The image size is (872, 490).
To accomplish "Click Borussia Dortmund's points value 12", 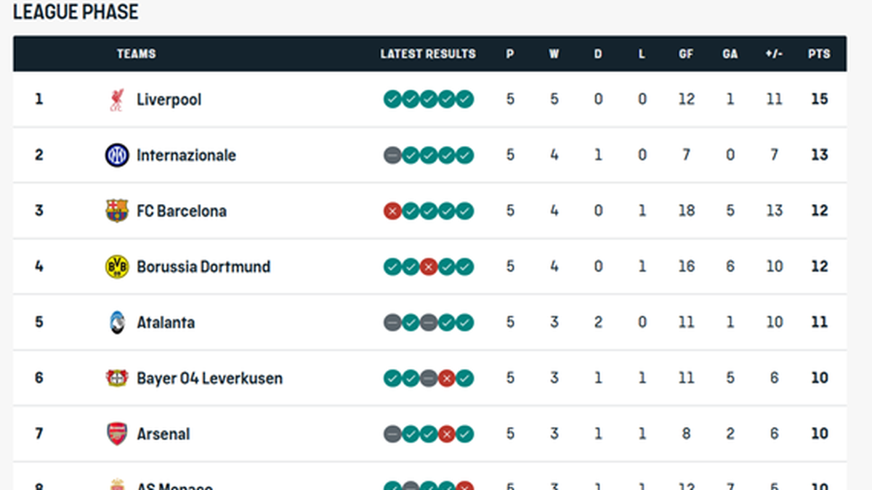I will coord(819,266).
